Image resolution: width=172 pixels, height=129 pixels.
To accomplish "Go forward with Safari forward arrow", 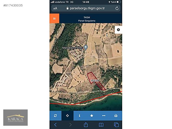I will coord(70,125).
